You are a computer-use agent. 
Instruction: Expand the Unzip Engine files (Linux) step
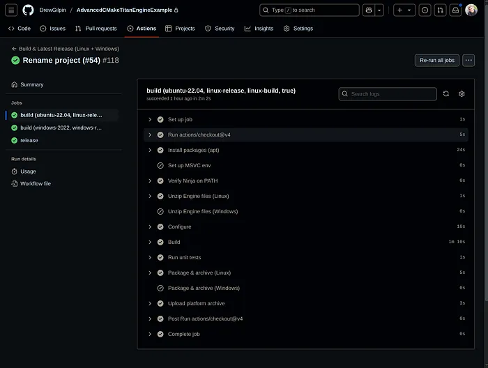pos(306,196)
